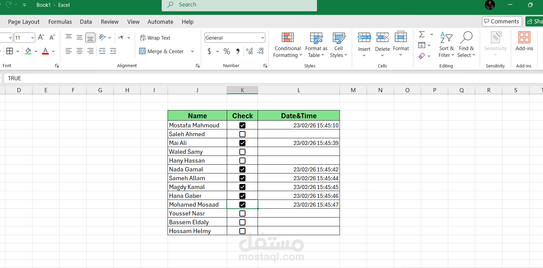Screen dimensions: 543x268
Task: Open the Automate tab
Action: click(160, 22)
